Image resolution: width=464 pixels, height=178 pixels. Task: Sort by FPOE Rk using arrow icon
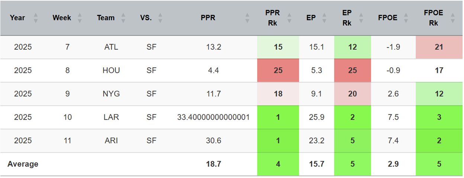tap(452, 18)
